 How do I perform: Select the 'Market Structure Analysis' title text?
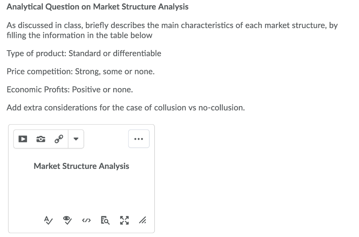tap(81, 166)
